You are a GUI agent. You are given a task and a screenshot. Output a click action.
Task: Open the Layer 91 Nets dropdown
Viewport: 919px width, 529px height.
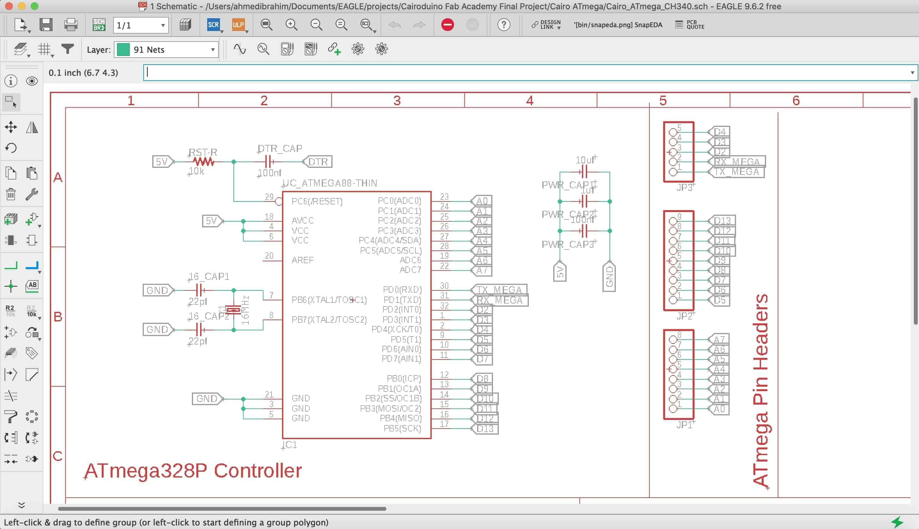(166, 49)
